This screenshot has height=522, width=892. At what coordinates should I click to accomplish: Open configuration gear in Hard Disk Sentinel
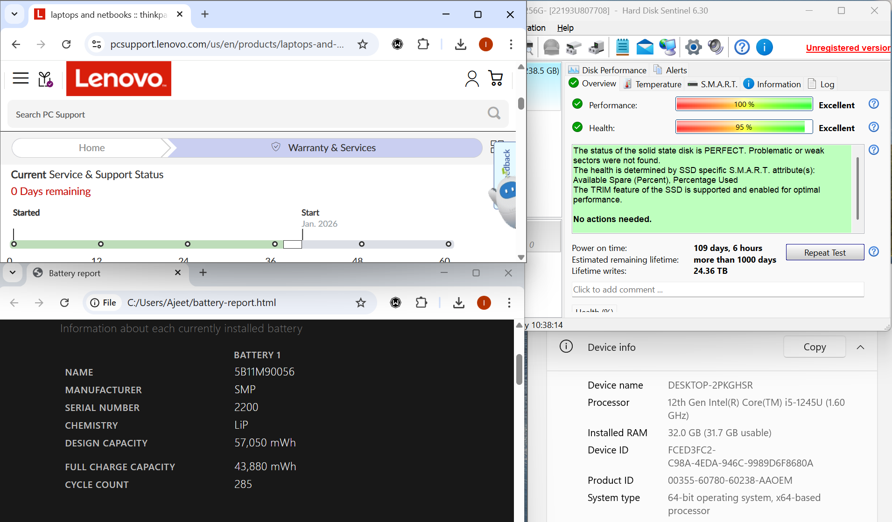point(693,47)
